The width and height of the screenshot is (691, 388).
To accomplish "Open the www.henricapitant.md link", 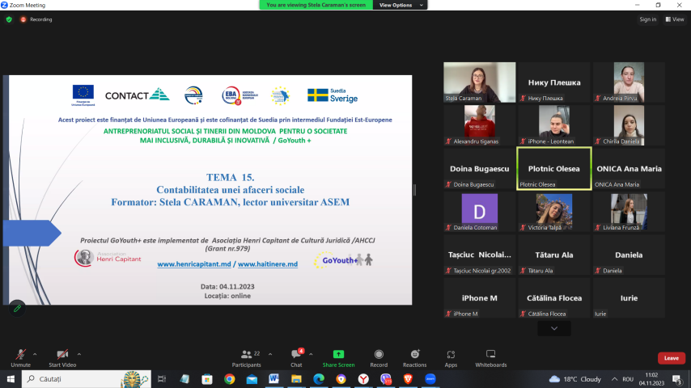I will tap(194, 264).
